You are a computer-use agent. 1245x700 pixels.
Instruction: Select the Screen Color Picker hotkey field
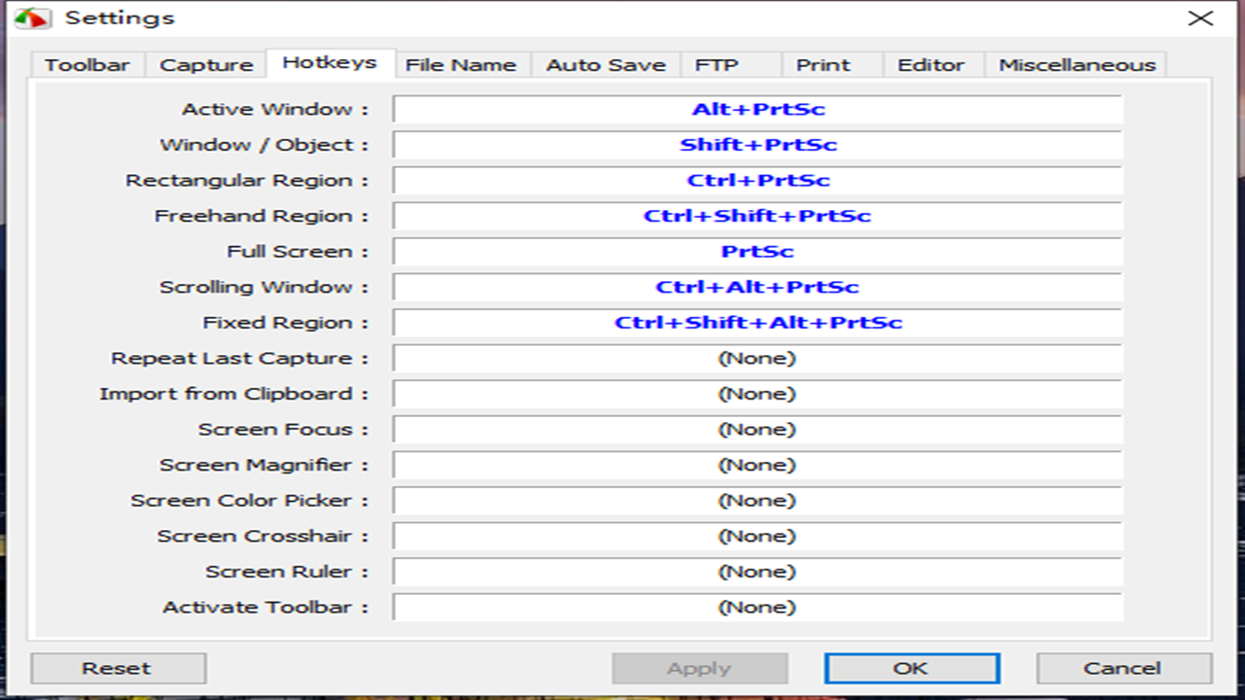click(758, 501)
